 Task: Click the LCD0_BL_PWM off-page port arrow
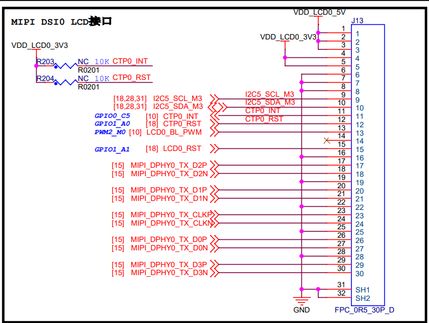point(215,132)
